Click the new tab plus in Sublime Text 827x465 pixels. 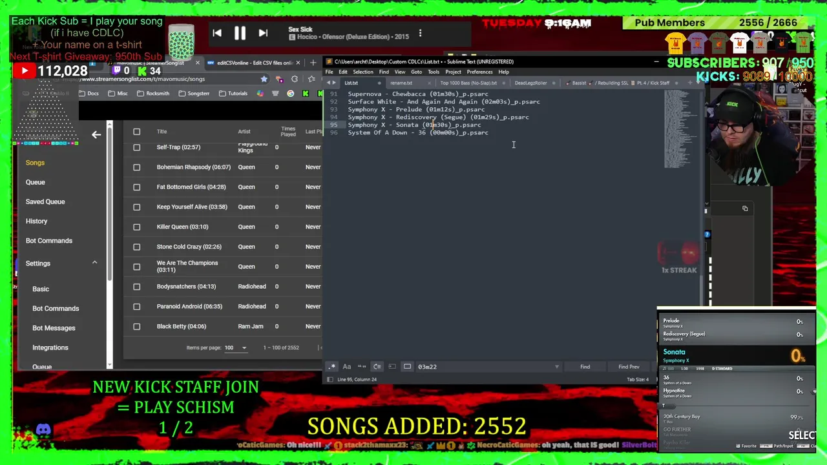point(690,83)
